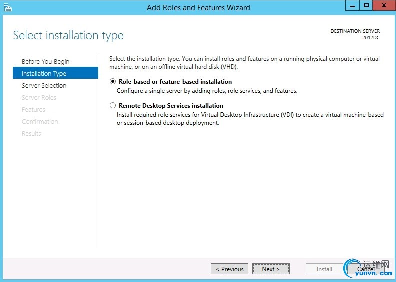The width and height of the screenshot is (396, 282).
Task: Click the "Role-based or feature-based installation" label text
Action: pyautogui.click(x=175, y=82)
